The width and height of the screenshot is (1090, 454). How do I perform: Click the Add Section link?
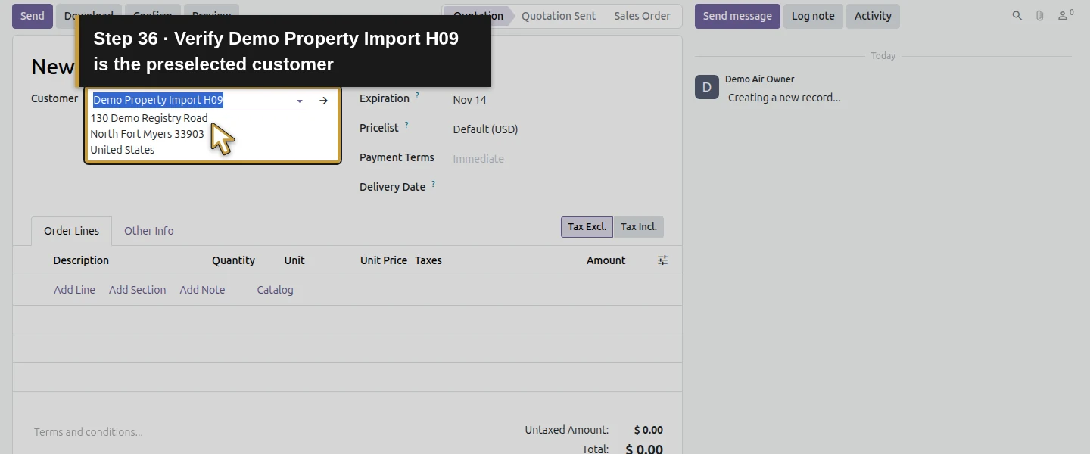[x=137, y=290]
